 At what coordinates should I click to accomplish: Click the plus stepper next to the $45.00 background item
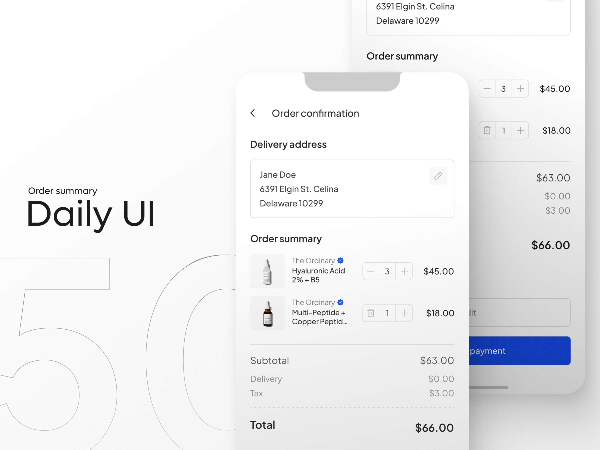pos(520,88)
